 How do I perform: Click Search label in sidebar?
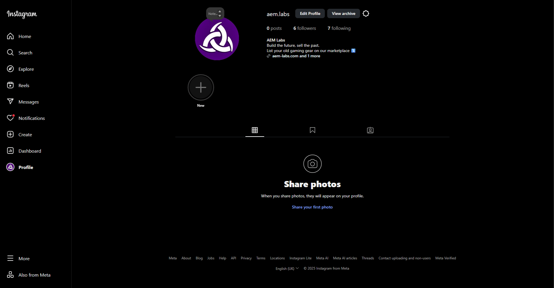[x=25, y=53]
